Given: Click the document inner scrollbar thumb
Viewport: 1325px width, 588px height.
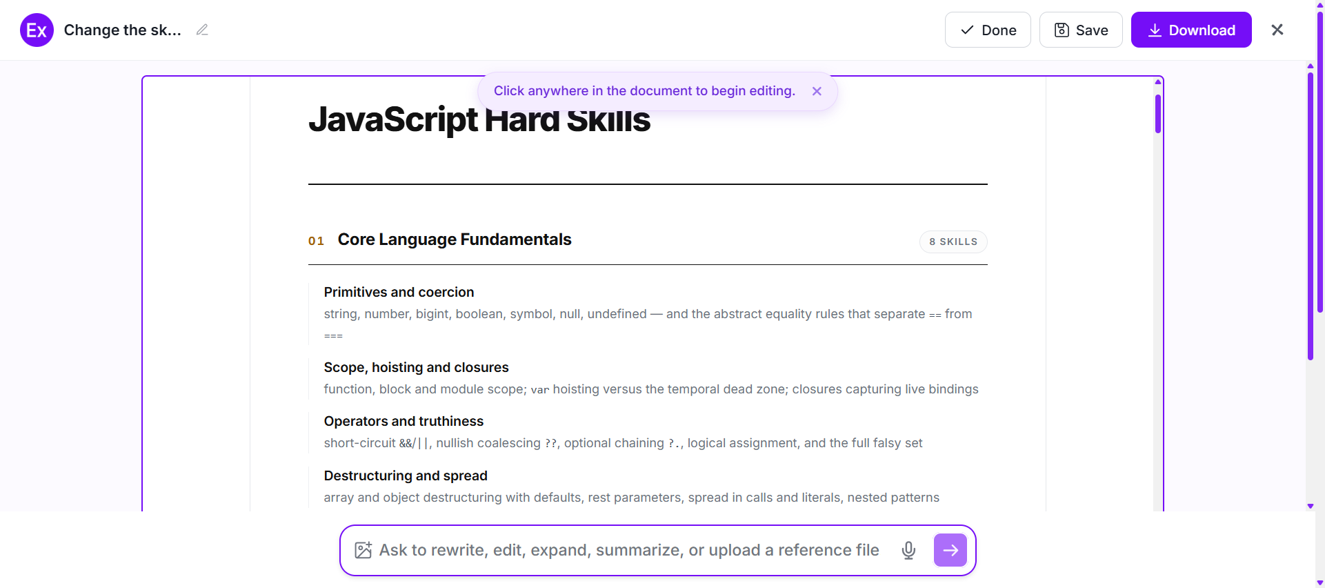Looking at the screenshot, I should pyautogui.click(x=1158, y=113).
